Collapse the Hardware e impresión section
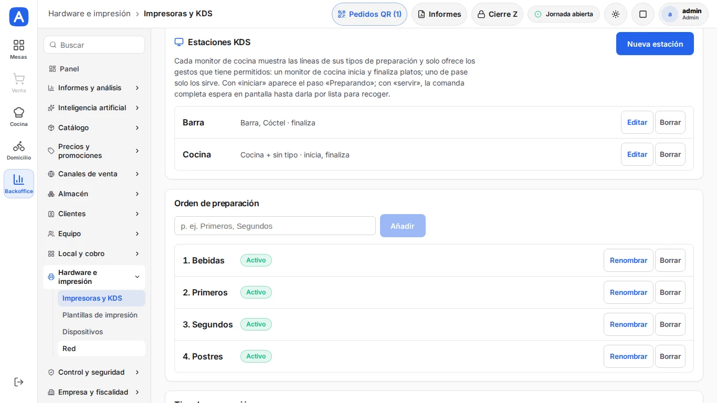 pyautogui.click(x=94, y=277)
